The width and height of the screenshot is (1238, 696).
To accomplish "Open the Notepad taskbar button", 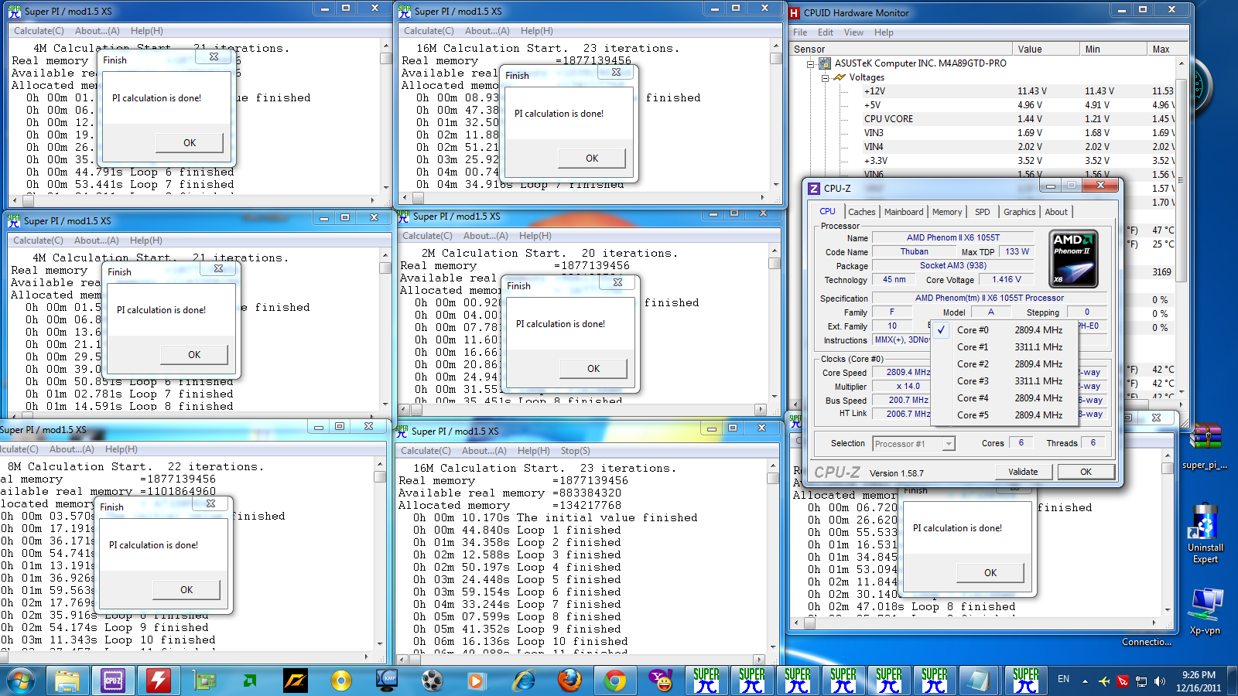I will click(x=980, y=681).
